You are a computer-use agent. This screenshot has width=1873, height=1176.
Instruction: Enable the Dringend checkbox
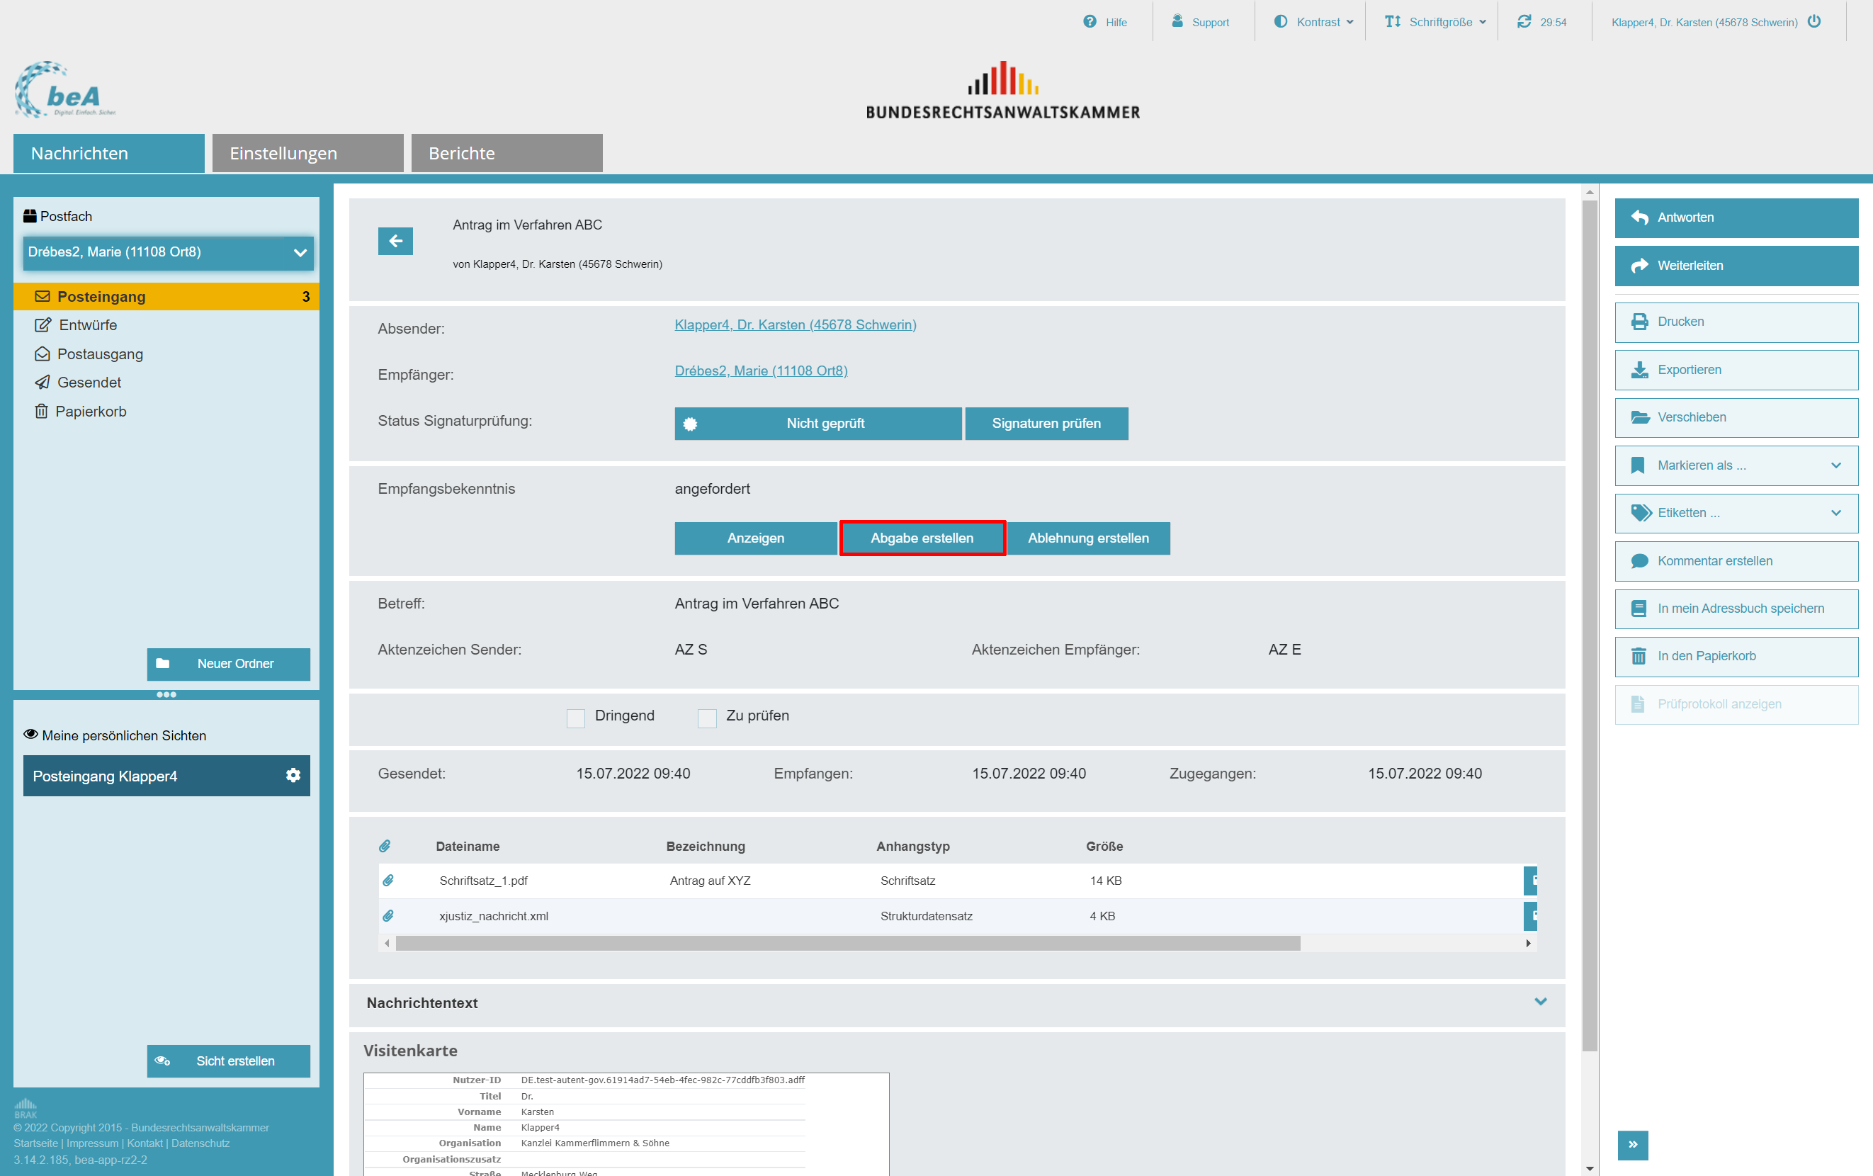[x=575, y=717]
